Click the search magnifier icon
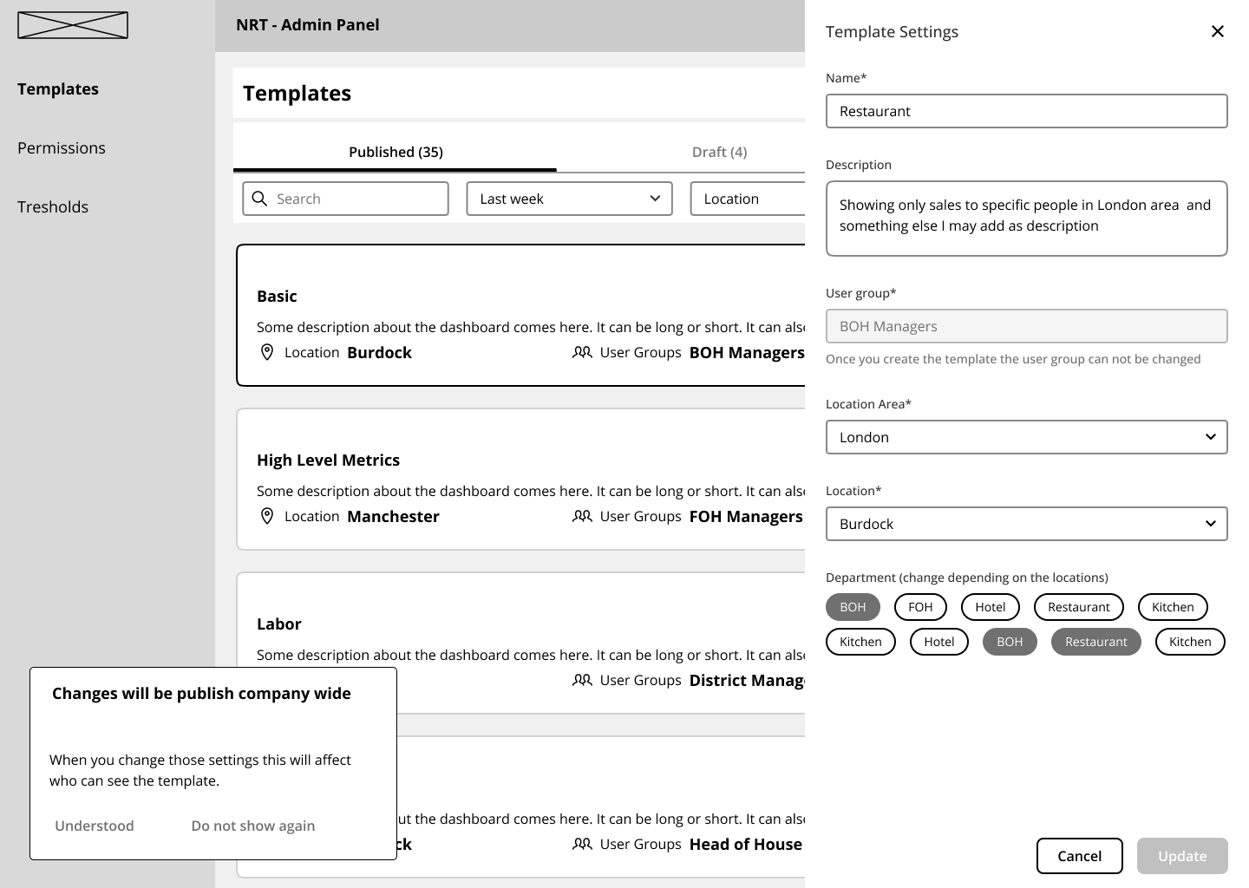The height and width of the screenshot is (888, 1249). point(259,199)
